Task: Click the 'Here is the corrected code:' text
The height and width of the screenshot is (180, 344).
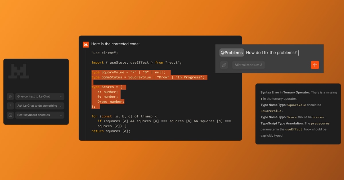Action: [116, 44]
